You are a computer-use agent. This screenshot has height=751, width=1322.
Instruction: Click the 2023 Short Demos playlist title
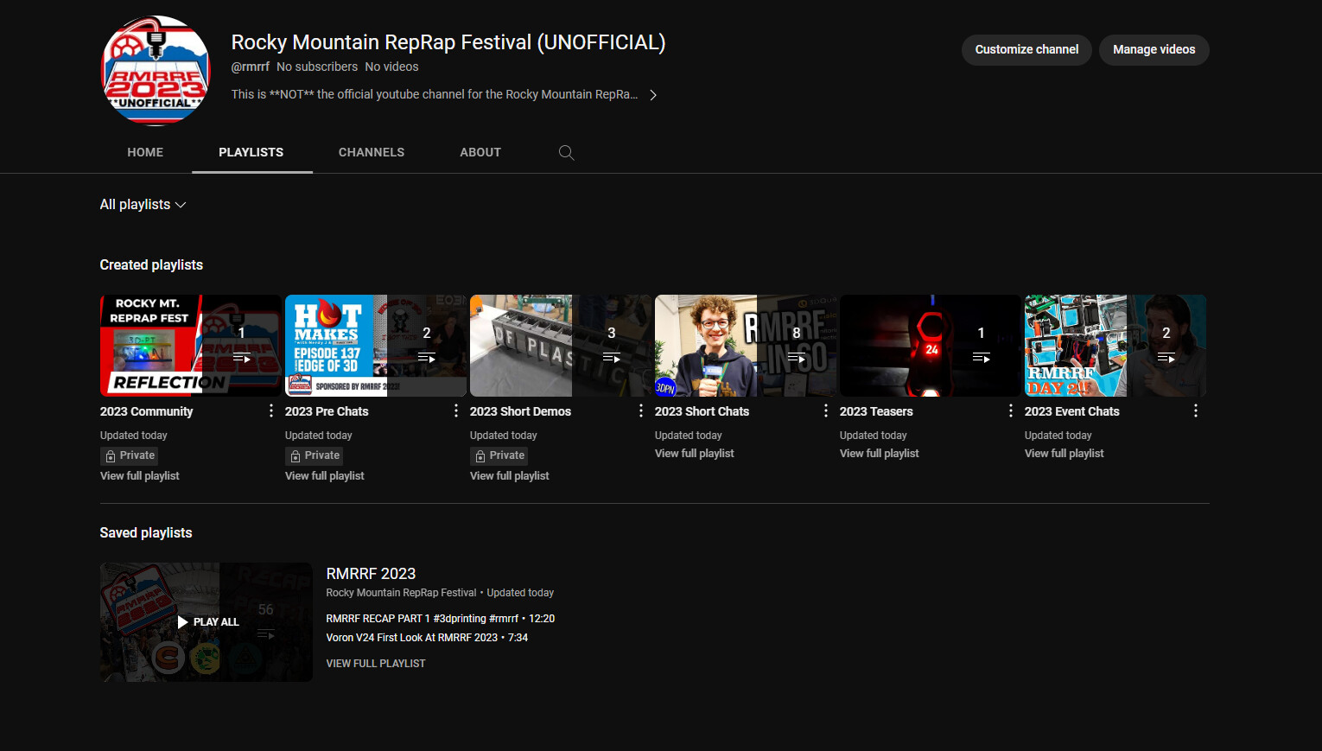click(x=520, y=411)
